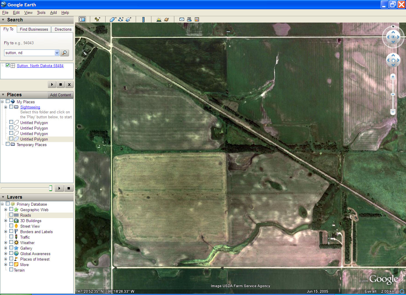Check the first Untitled Polygon checkbox
The width and height of the screenshot is (406, 295).
[11, 122]
